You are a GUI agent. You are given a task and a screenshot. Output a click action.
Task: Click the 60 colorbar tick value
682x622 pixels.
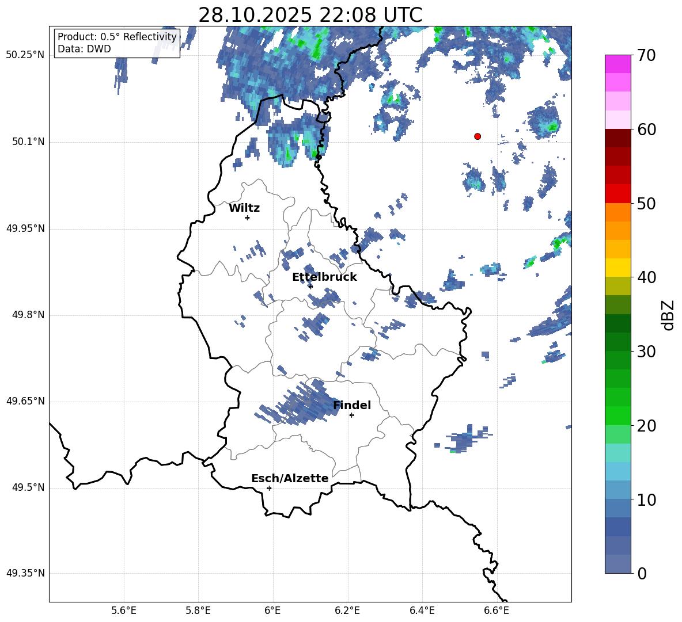646,129
